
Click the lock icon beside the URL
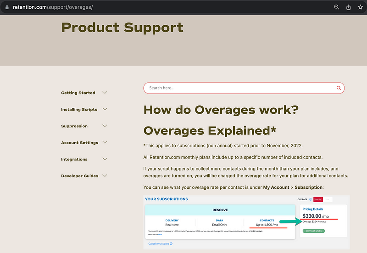click(x=7, y=7)
